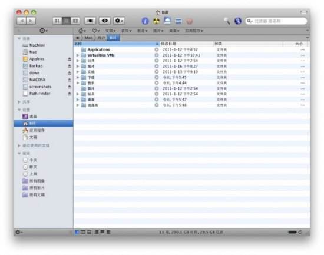Screen dimensions: 324x255
Task: Open the bottom-left gear menu in the status bar
Action: [19, 232]
